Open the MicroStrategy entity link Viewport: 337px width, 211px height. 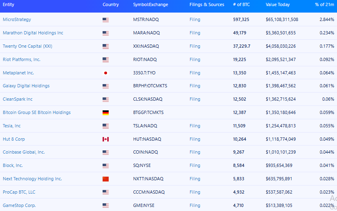point(17,19)
